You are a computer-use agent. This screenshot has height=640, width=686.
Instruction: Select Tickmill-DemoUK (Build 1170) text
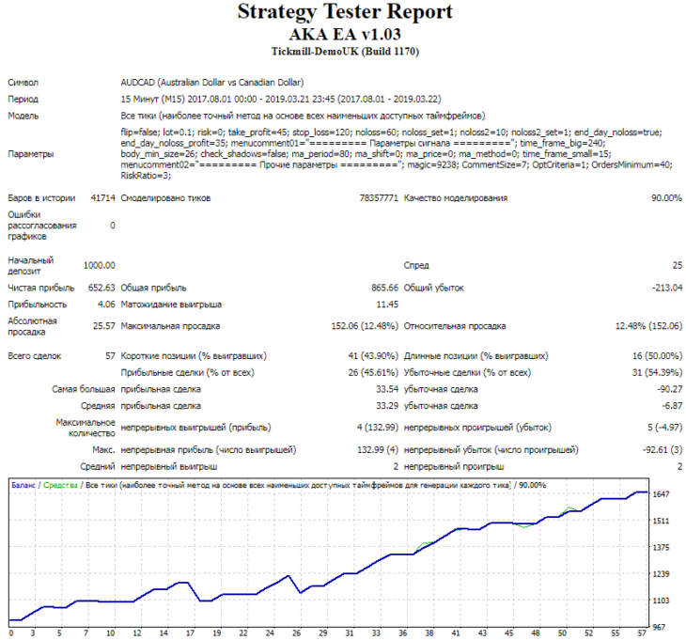(x=345, y=52)
